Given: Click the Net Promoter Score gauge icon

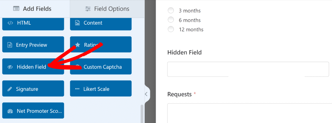Looking at the screenshot, I should (x=10, y=111).
